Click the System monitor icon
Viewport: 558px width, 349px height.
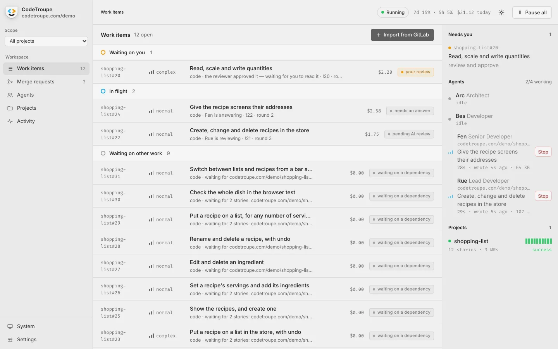pyautogui.click(x=10, y=327)
